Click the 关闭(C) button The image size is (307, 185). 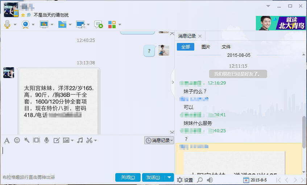128,177
